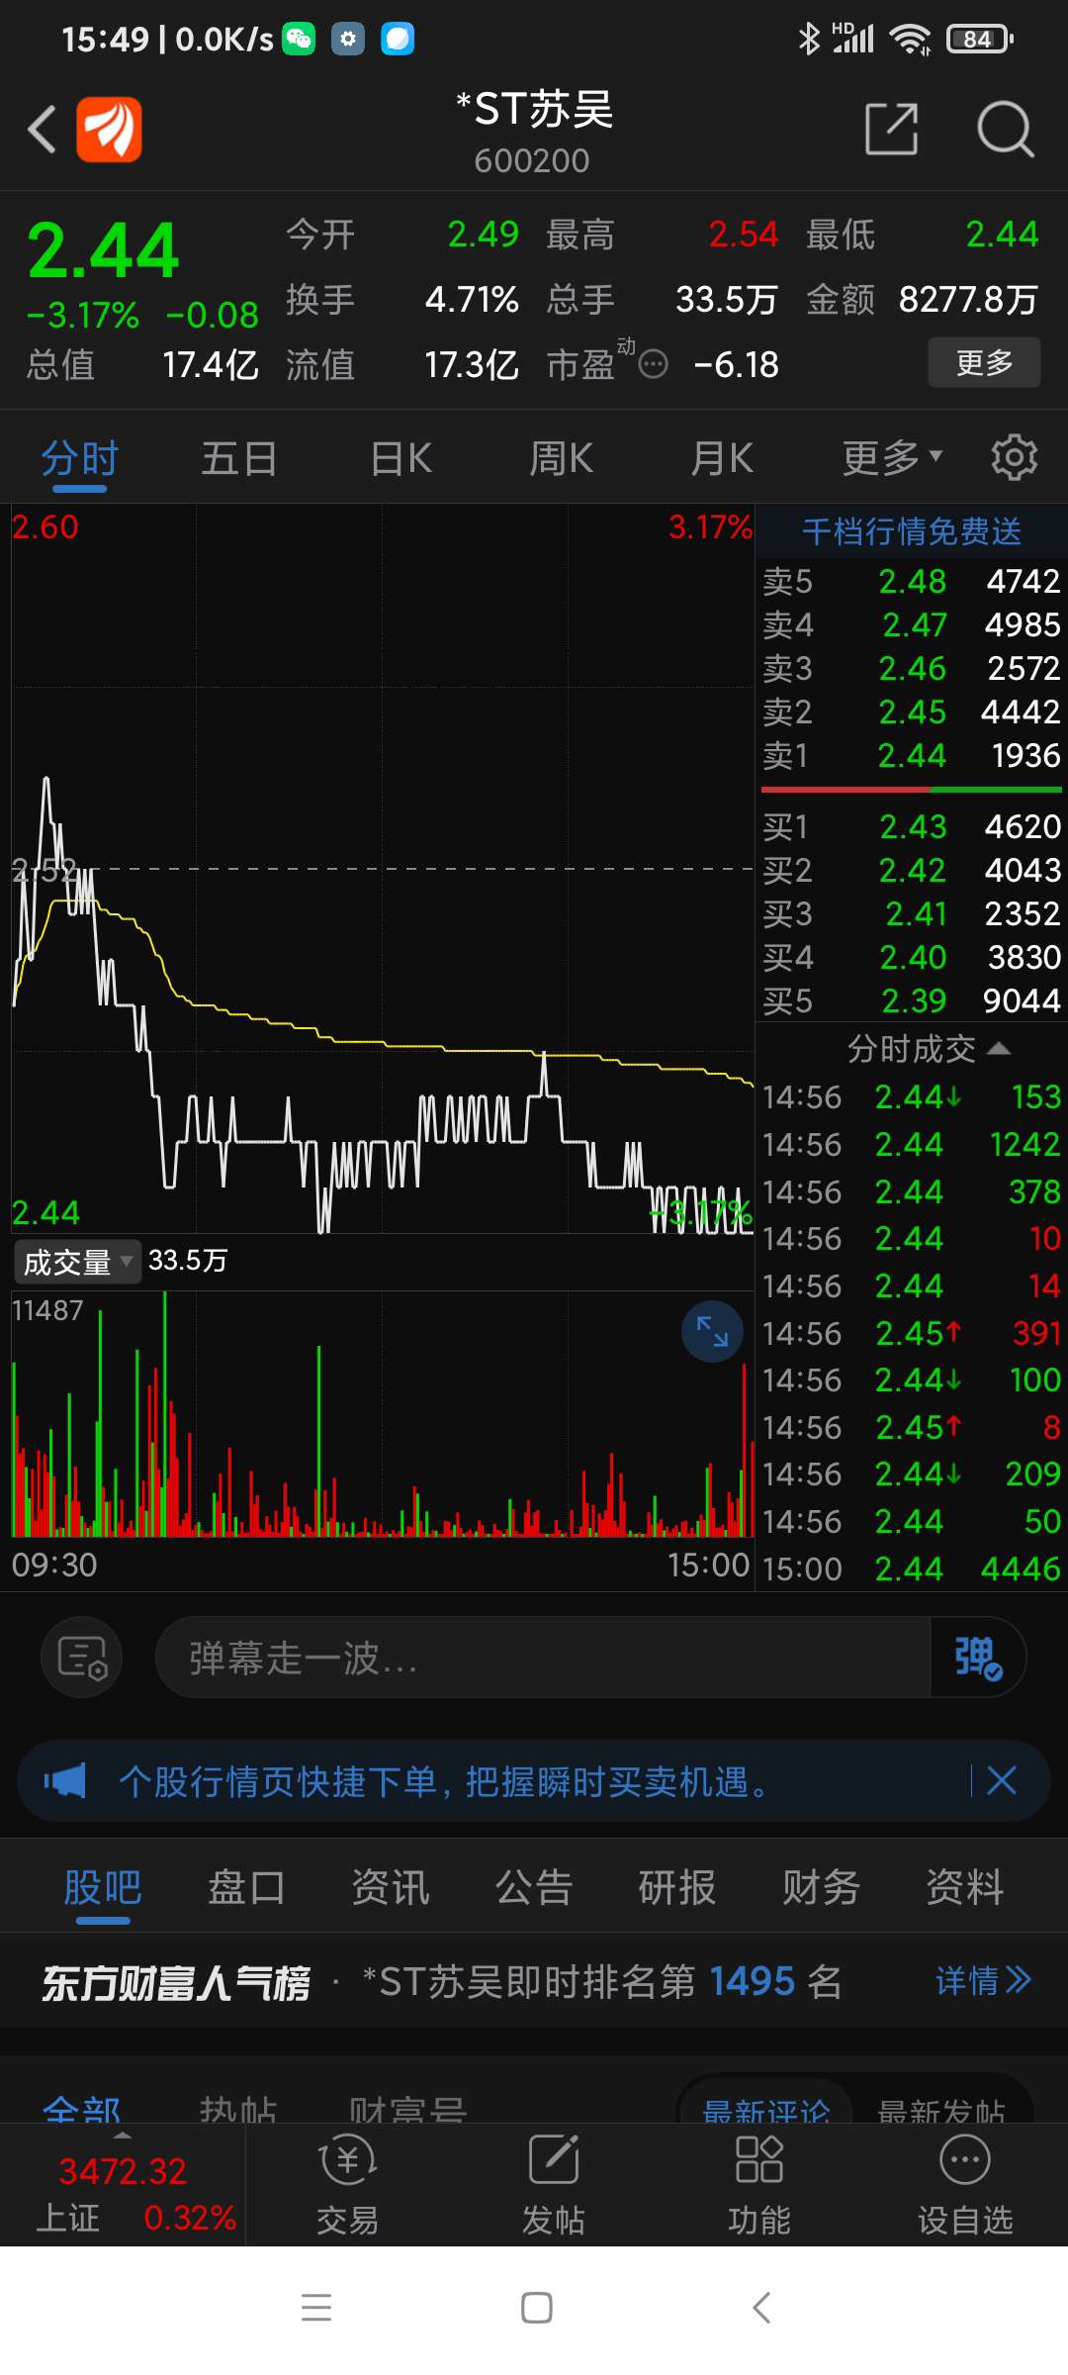Open the 资料 profile tab
Screen dimensions: 1068x2375
pos(965,1887)
